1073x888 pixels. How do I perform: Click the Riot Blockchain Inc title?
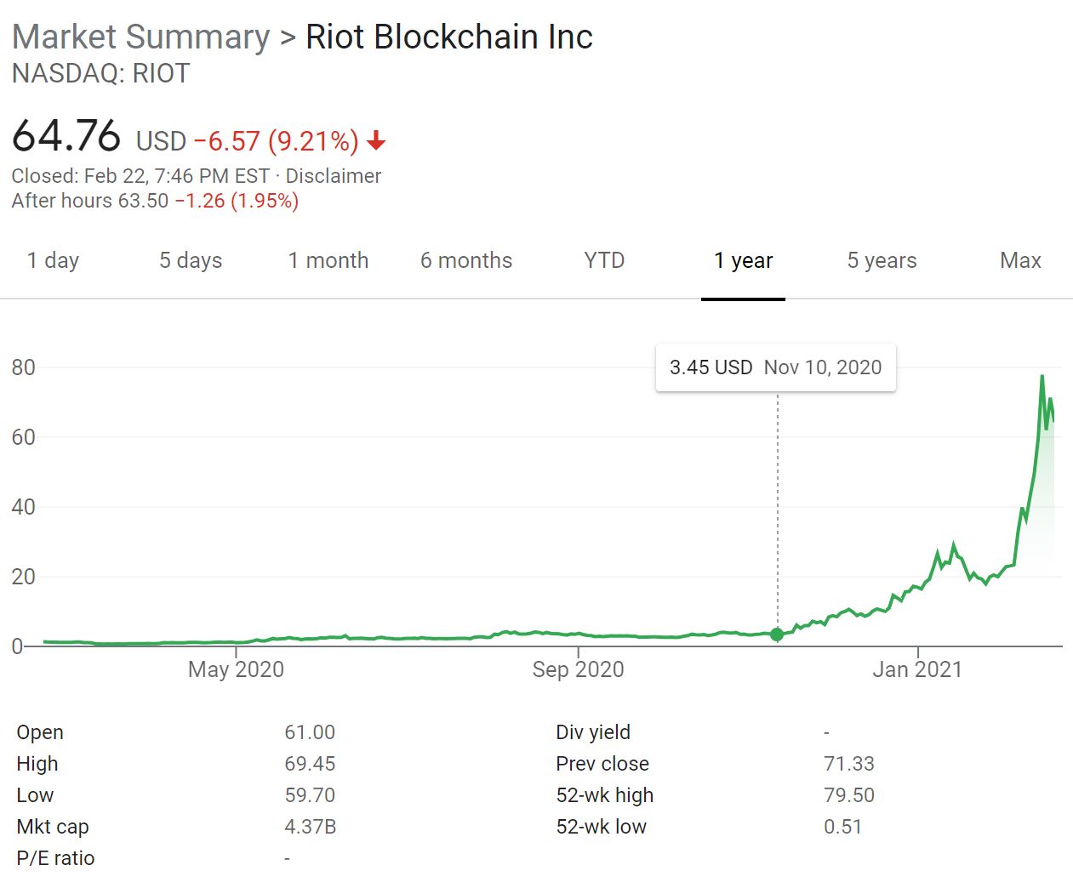pos(449,37)
